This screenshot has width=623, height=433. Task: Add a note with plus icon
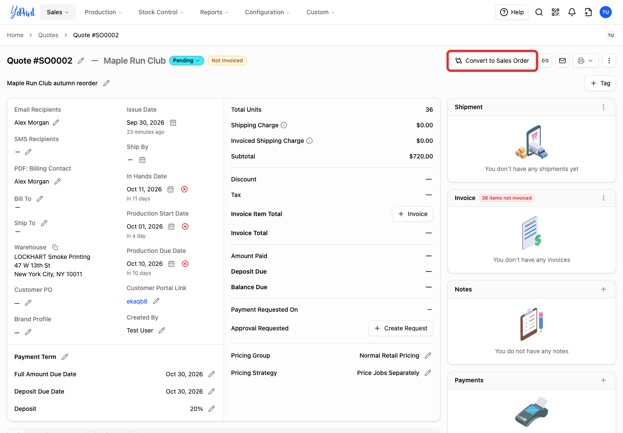click(x=604, y=289)
